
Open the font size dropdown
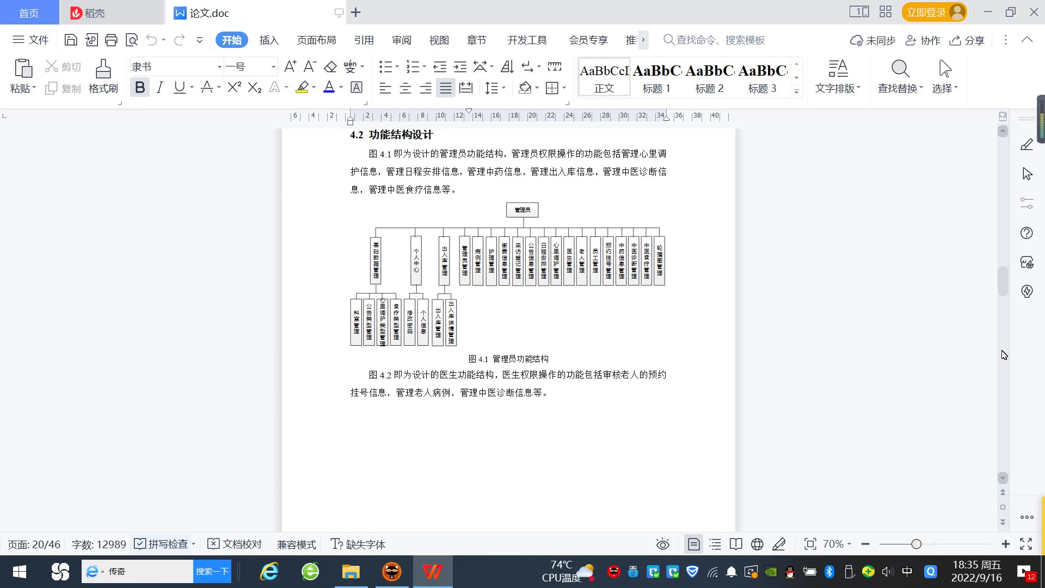tap(273, 67)
